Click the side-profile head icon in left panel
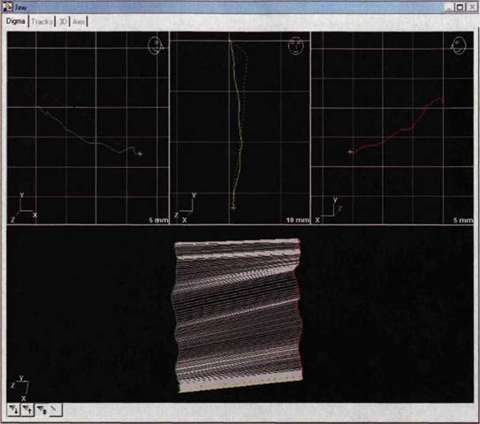Screen dimensions: 480x424 tap(156, 46)
